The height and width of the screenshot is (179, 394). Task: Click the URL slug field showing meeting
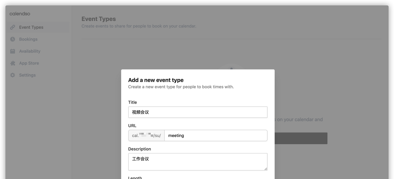(x=216, y=135)
